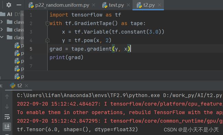Click Python file icon on t2.py tab
Image resolution: width=223 pixels, height=135 pixels.
click(139, 5)
